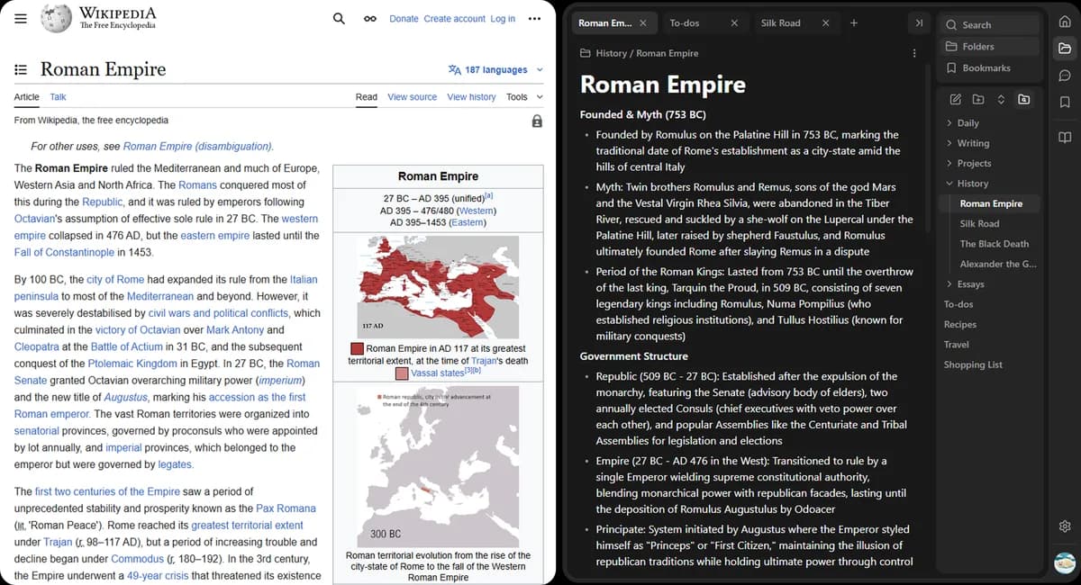Viewport: 1081px width, 585px height.
Task: Open the Silk Road note in History
Action: pos(979,224)
